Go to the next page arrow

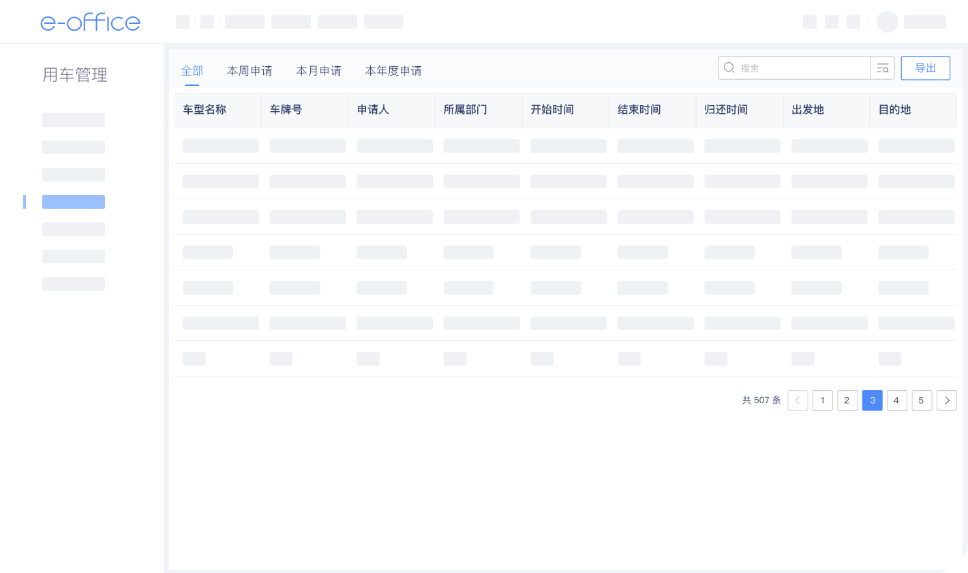point(947,400)
